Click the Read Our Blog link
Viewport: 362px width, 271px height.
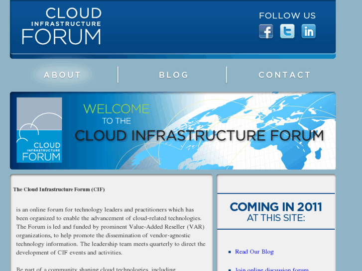point(254,252)
